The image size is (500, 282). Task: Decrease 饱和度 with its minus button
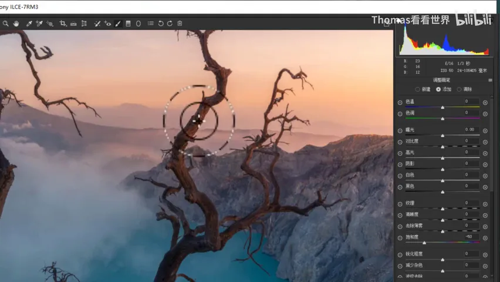400,238
